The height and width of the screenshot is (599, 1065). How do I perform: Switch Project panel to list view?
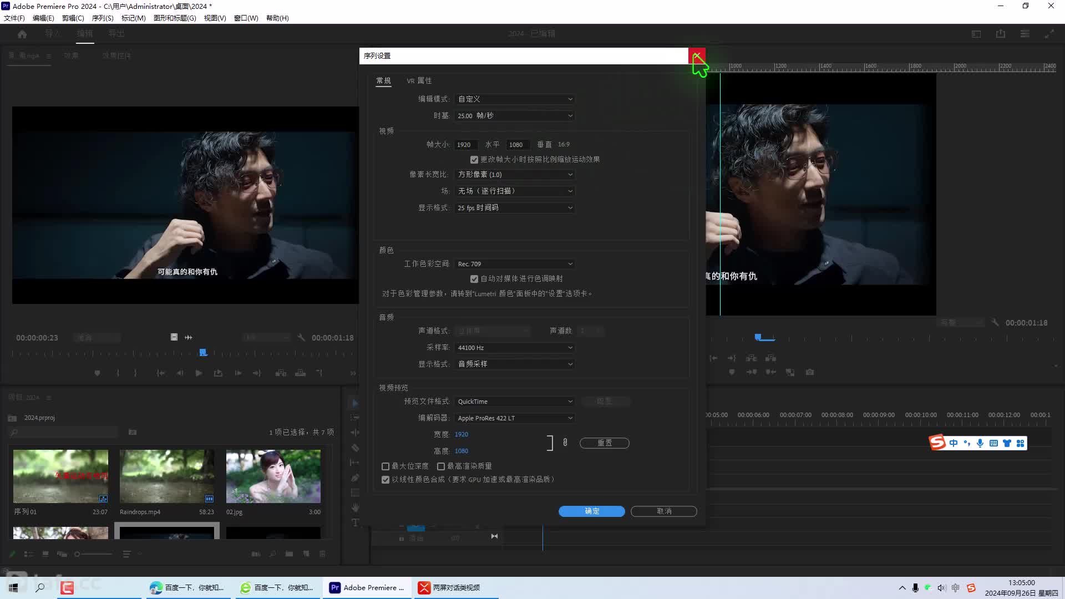[29, 554]
